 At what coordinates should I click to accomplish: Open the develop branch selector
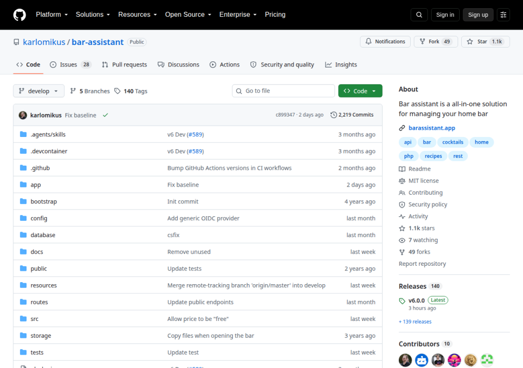tap(39, 91)
